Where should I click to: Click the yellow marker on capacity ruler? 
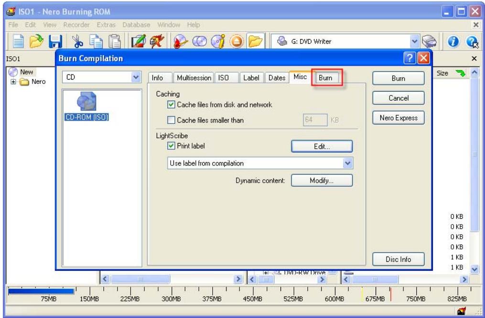(x=362, y=294)
